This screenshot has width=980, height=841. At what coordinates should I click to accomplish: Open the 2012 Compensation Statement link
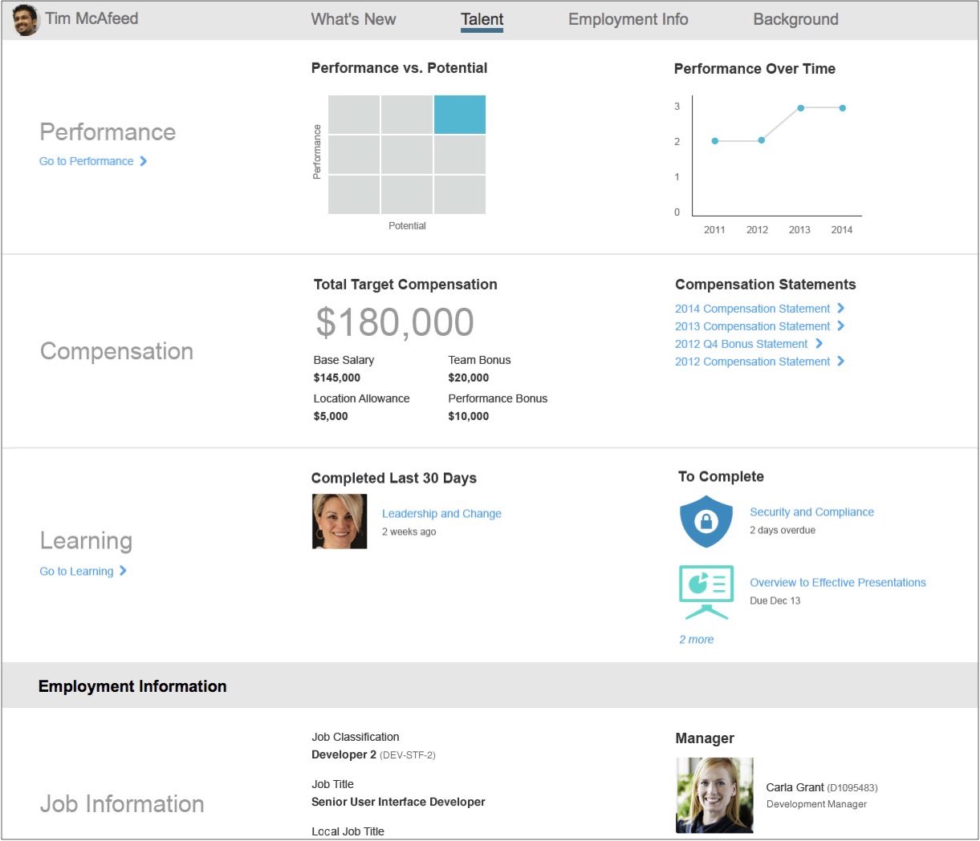[x=752, y=362]
